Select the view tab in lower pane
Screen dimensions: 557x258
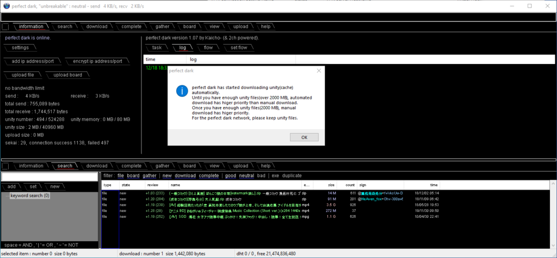(x=214, y=166)
